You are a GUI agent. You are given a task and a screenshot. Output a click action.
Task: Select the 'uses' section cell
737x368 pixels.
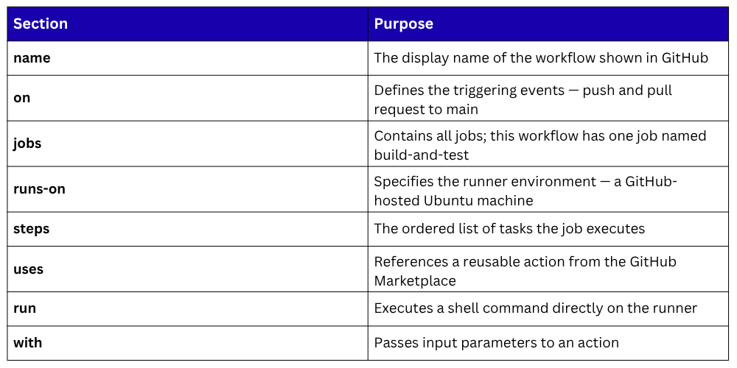tap(28, 269)
